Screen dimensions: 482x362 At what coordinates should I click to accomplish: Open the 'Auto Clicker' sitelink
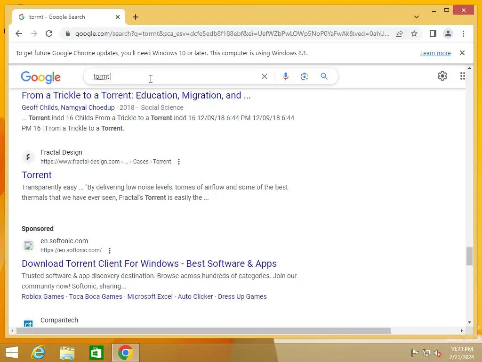click(x=195, y=296)
